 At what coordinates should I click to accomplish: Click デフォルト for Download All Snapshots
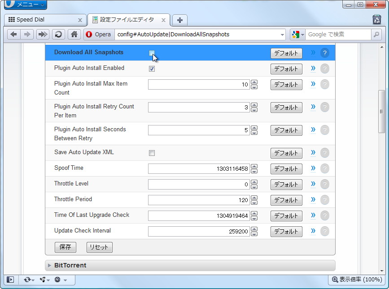286,53
